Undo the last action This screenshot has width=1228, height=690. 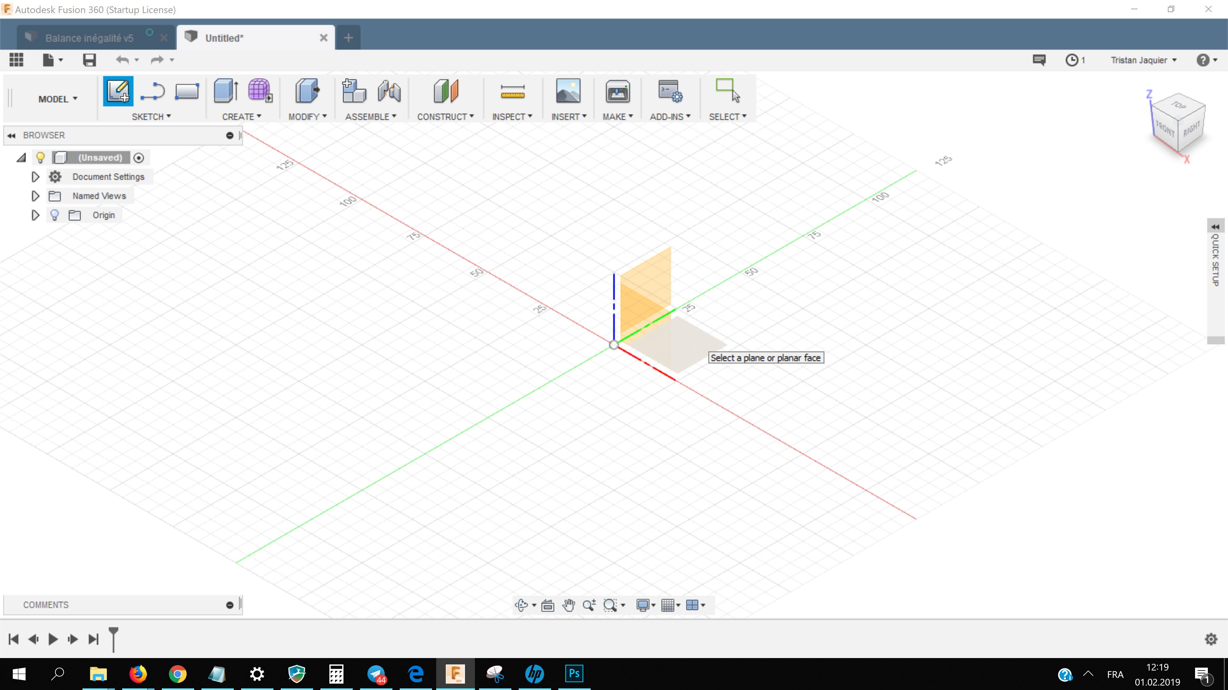(x=122, y=60)
